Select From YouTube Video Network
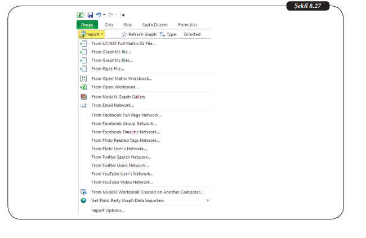This screenshot has width=366, height=238. [x=122, y=182]
